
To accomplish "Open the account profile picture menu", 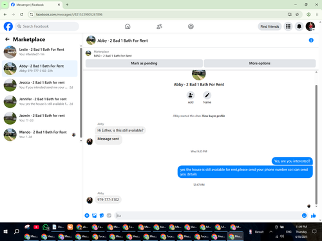I will click(x=310, y=26).
